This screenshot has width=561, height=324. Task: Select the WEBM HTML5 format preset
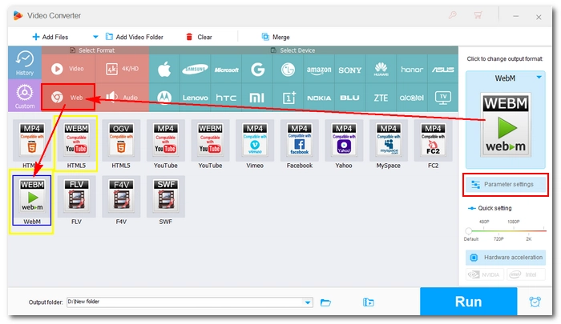(76, 144)
